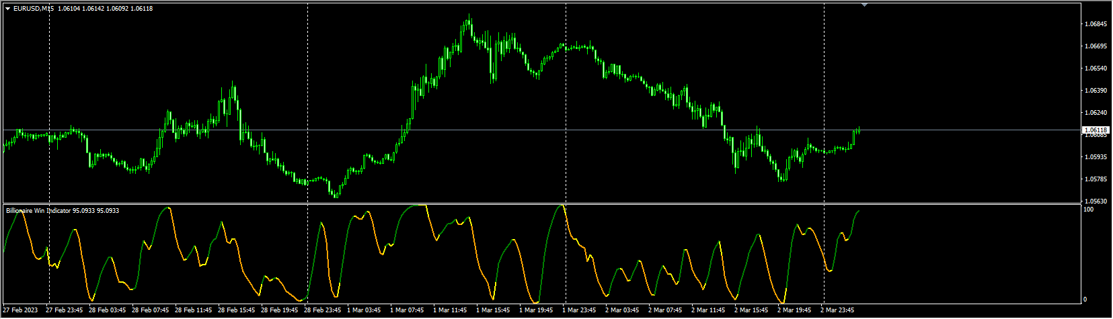Click the 1.06390 price axis label
Screen dimensions: 1113x319
click(x=1096, y=91)
